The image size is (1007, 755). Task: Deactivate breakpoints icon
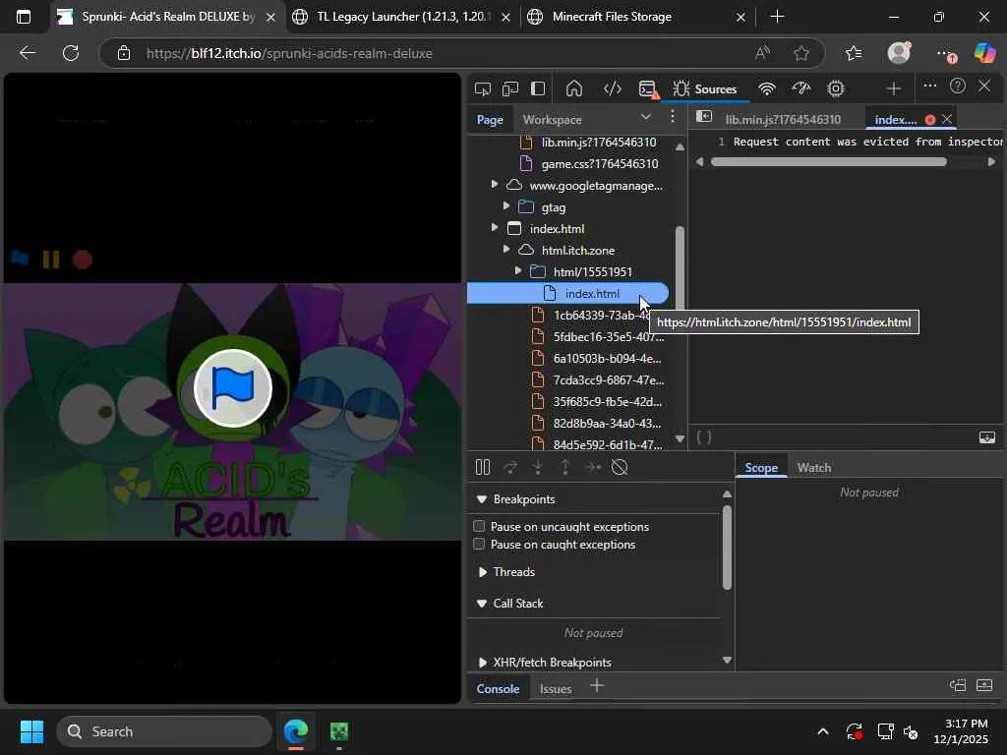620,467
